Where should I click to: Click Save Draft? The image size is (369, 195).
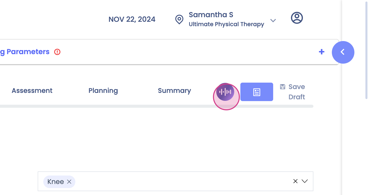tap(297, 92)
